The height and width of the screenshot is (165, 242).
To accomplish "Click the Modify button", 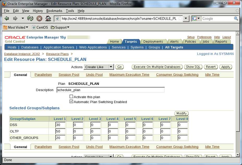I will pyautogui.click(x=181, y=113).
